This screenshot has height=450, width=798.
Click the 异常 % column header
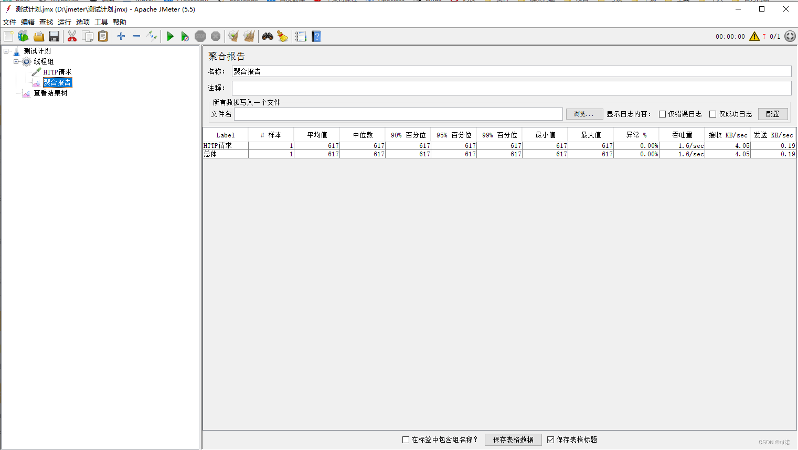636,135
